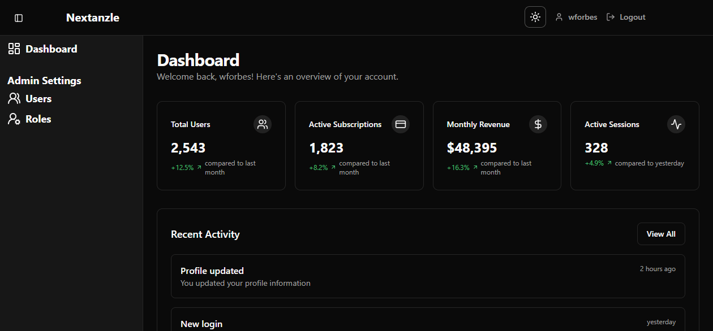Click the 1,823 subscriptions value
713x331 pixels.
327,148
